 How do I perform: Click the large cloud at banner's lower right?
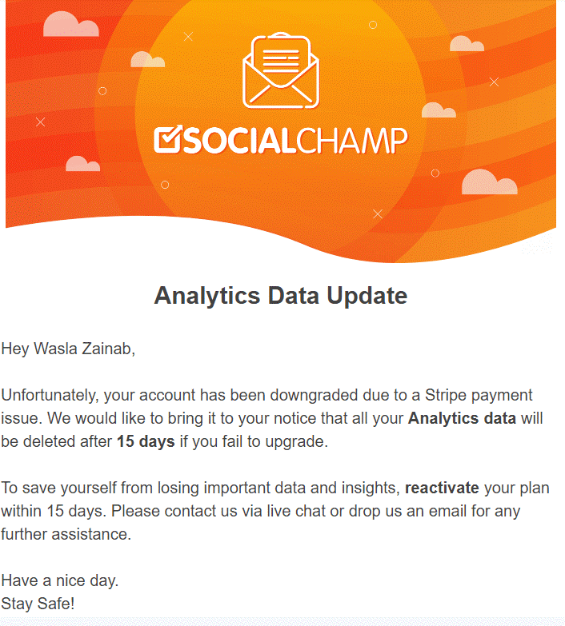point(490,181)
